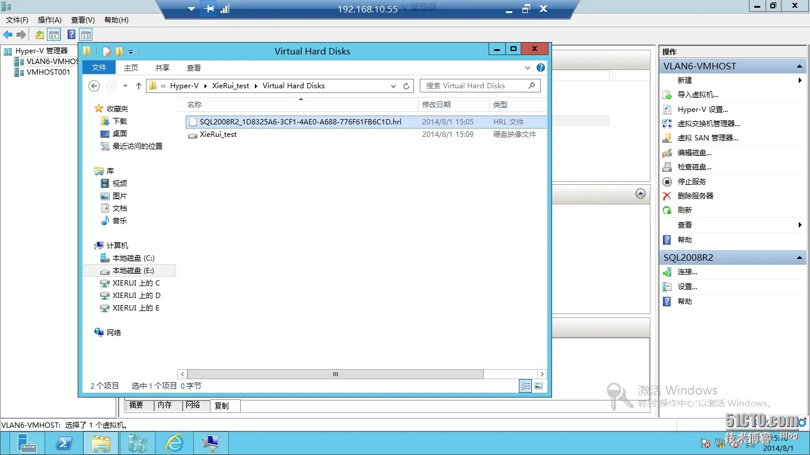Collapse the VLAN6-VMHOST actions section

coord(800,66)
